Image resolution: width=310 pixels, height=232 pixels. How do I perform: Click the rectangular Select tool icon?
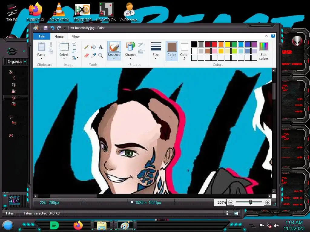64,47
